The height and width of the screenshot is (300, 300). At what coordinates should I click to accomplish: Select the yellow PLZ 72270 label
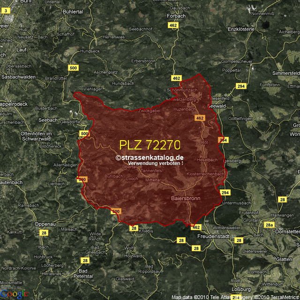coord(150,144)
